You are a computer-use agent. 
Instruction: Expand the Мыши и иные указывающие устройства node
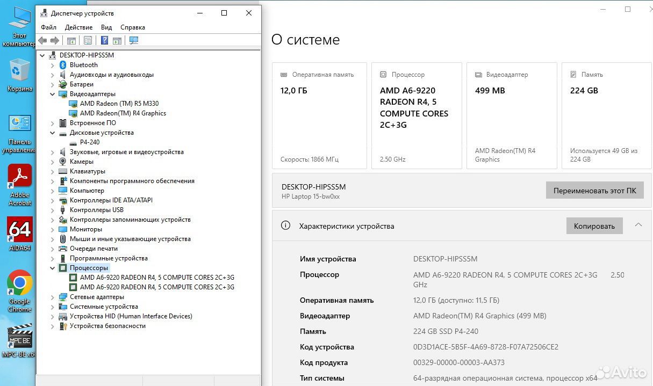52,239
